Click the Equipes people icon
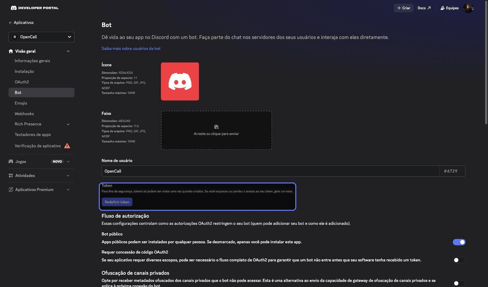 (x=443, y=8)
